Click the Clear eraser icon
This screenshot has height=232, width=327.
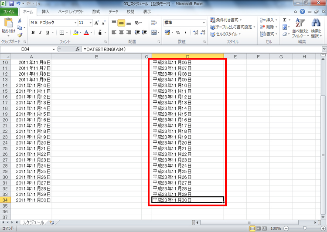(285, 34)
